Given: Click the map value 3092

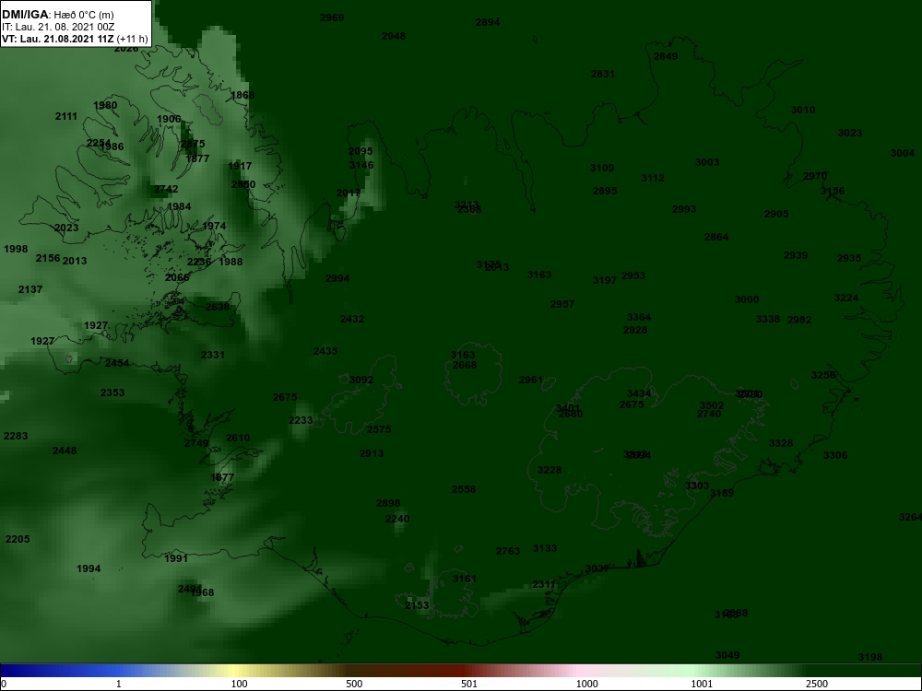Looking at the screenshot, I should (361, 381).
